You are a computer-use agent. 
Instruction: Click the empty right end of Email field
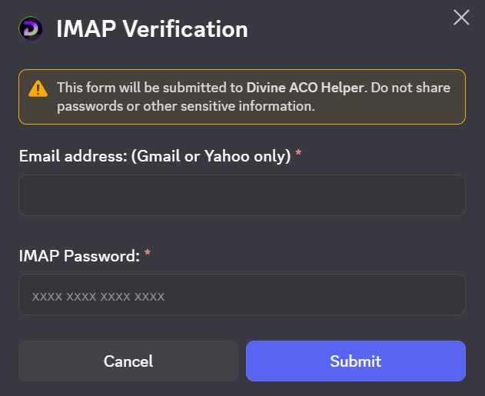point(438,195)
